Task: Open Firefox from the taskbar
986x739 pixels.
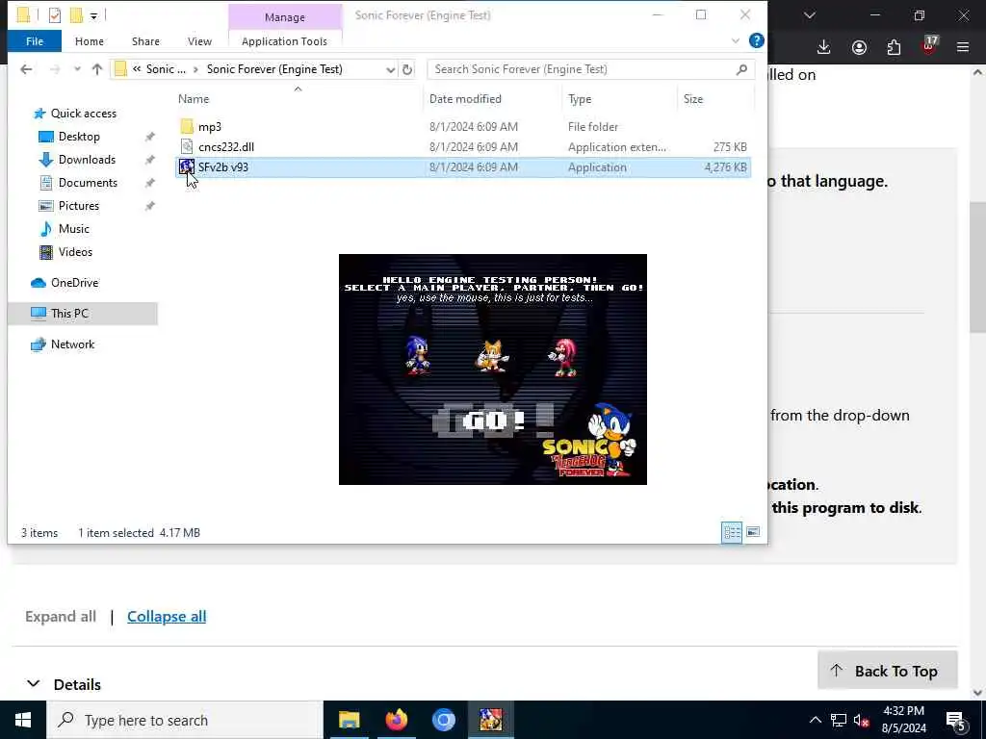Action: tap(396, 720)
